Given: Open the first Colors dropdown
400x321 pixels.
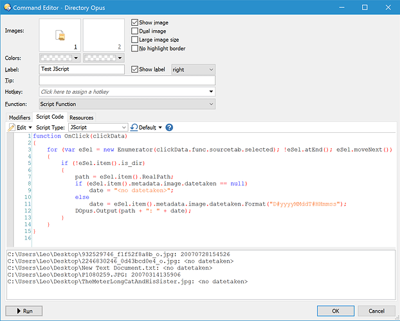Looking at the screenshot, I should pyautogui.click(x=60, y=58).
